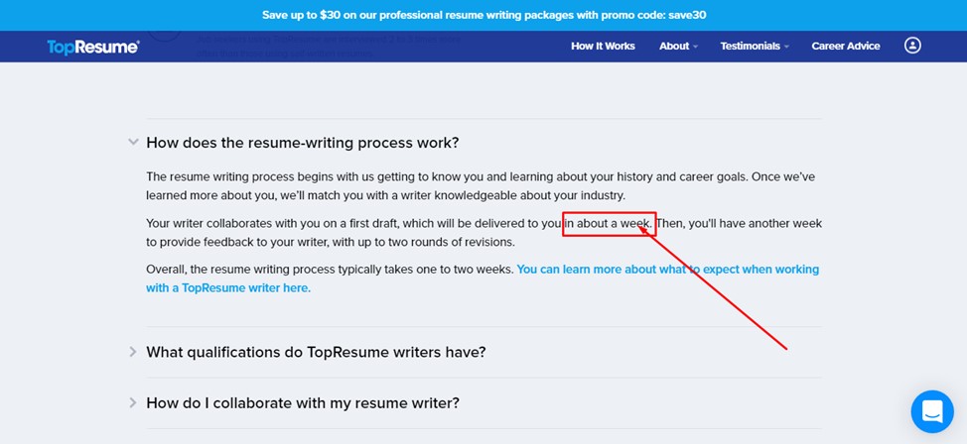Expand the TopResume writers qualifications question
Image resolution: width=967 pixels, height=444 pixels.
(133, 352)
